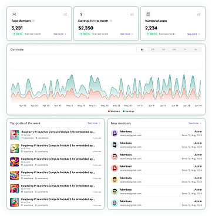
Task: Switch Overview chart to 6M range
Action: tap(174, 50)
